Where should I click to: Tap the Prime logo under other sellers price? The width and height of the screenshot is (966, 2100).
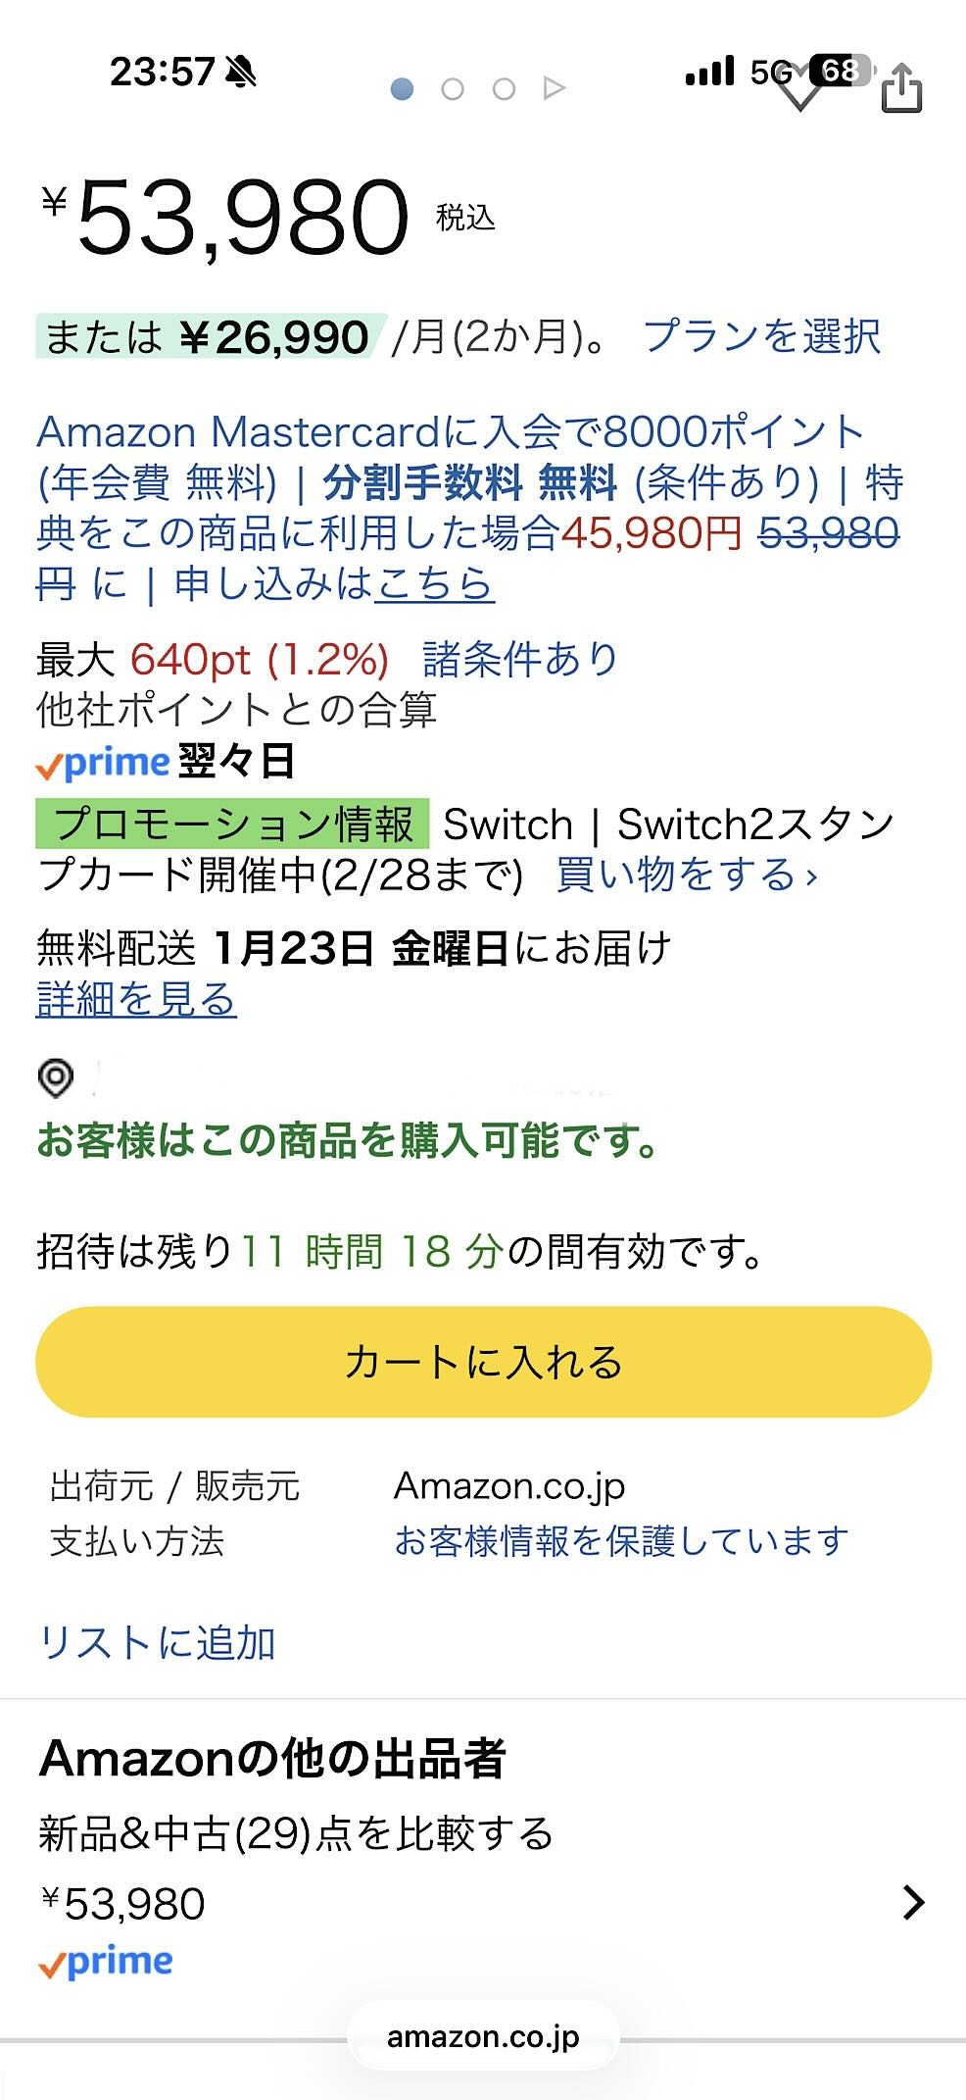click(106, 1962)
